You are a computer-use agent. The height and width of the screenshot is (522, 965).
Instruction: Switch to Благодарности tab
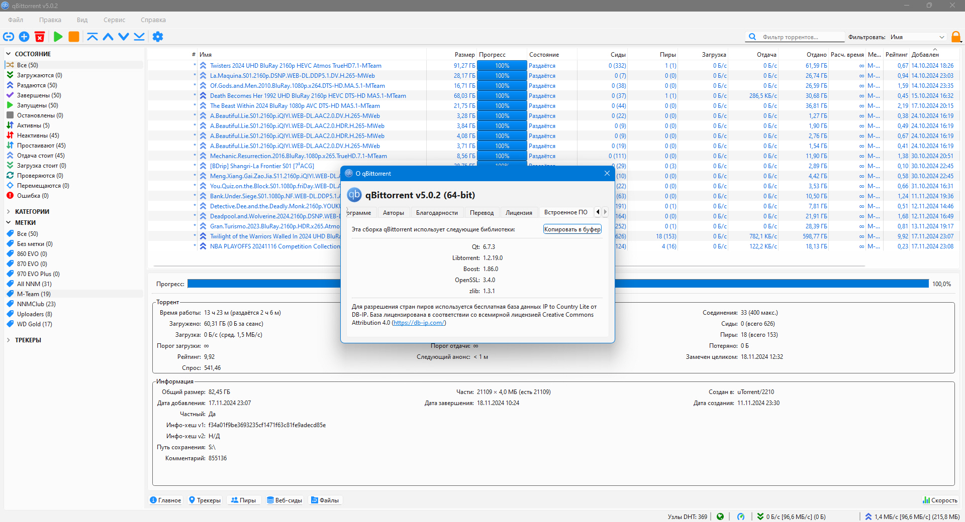[x=437, y=213]
